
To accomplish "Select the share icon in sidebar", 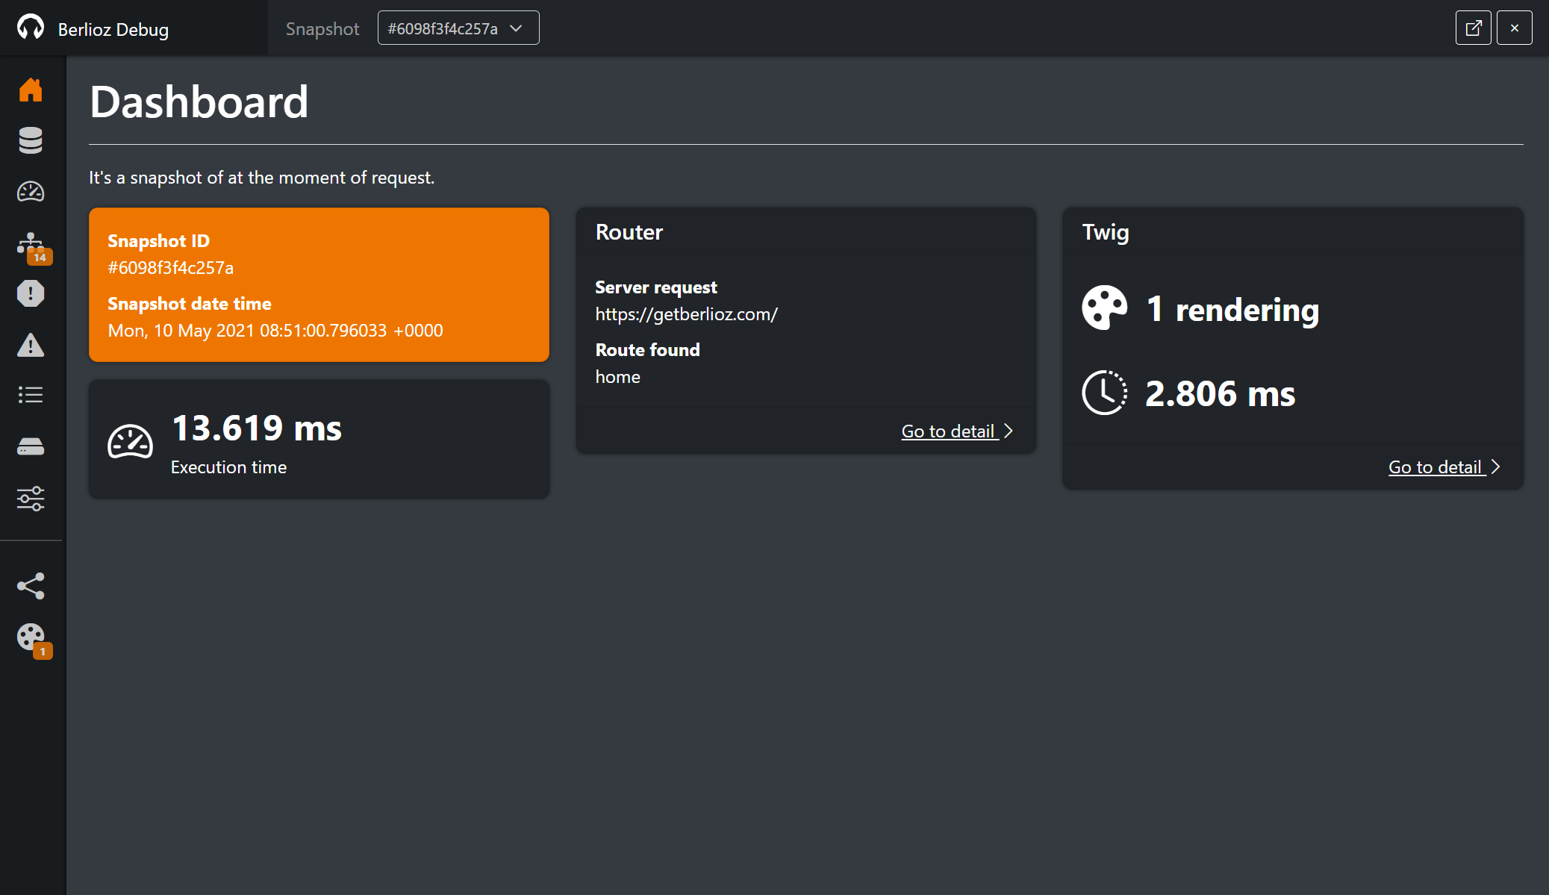I will click(x=31, y=585).
